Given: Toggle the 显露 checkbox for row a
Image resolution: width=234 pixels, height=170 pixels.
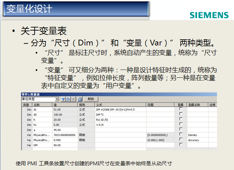Looking at the screenshot, I should (x=181, y=129).
